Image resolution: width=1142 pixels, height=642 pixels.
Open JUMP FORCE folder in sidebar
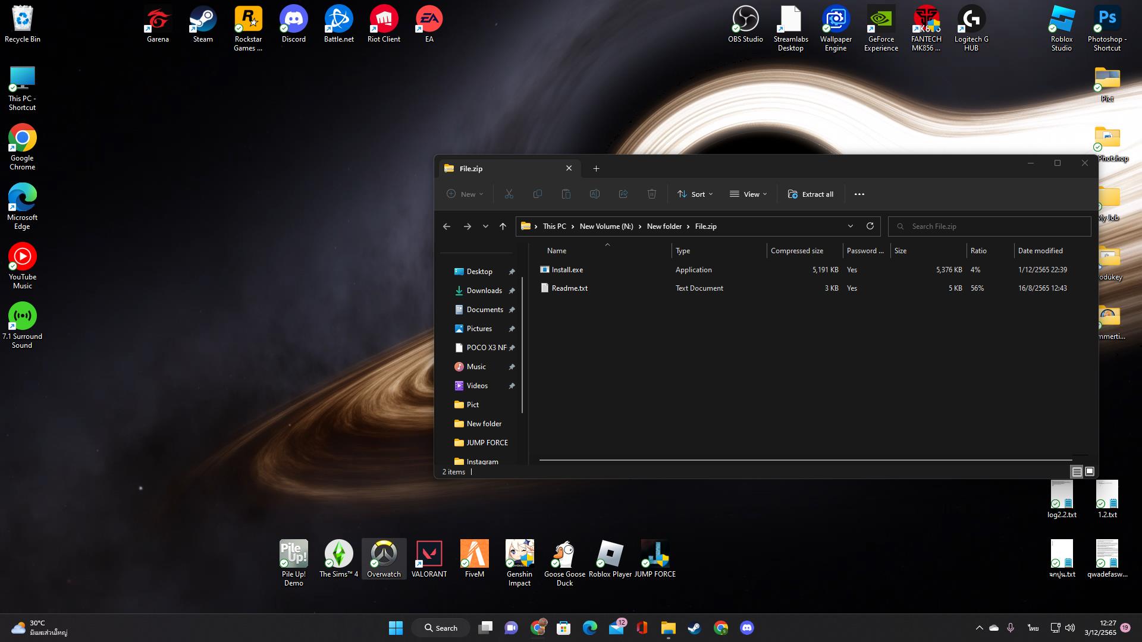pyautogui.click(x=487, y=443)
